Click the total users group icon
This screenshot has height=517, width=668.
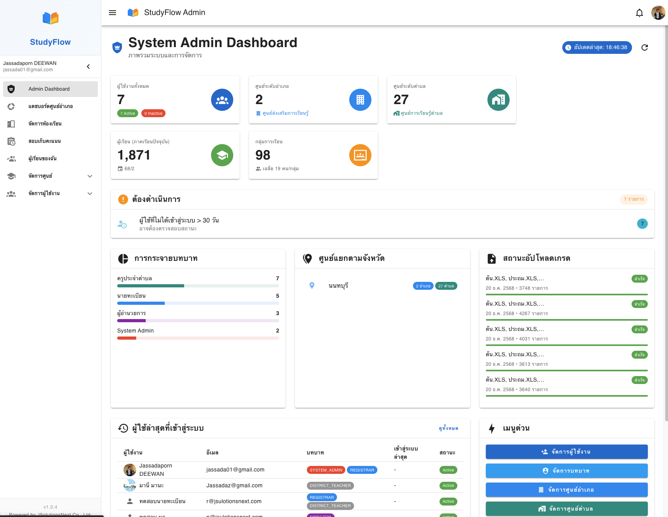[x=222, y=100]
